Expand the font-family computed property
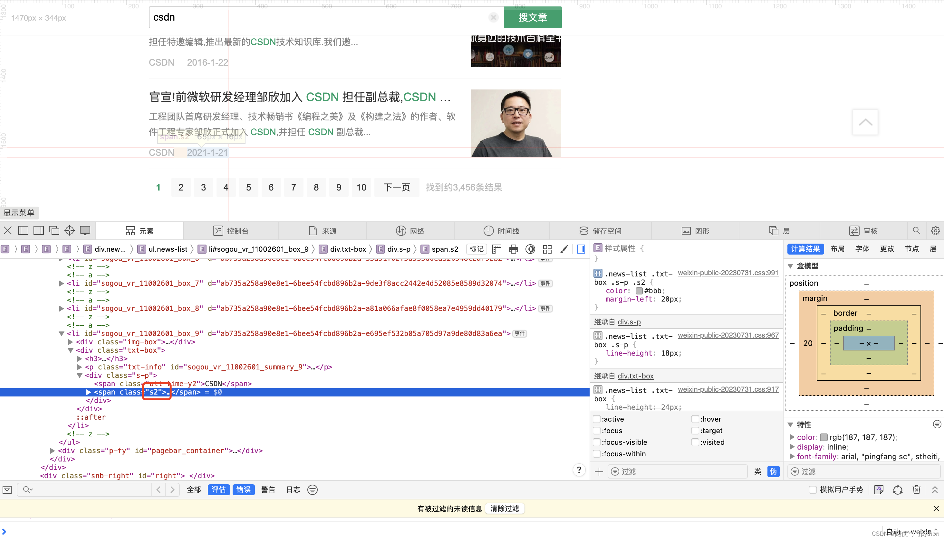 792,457
